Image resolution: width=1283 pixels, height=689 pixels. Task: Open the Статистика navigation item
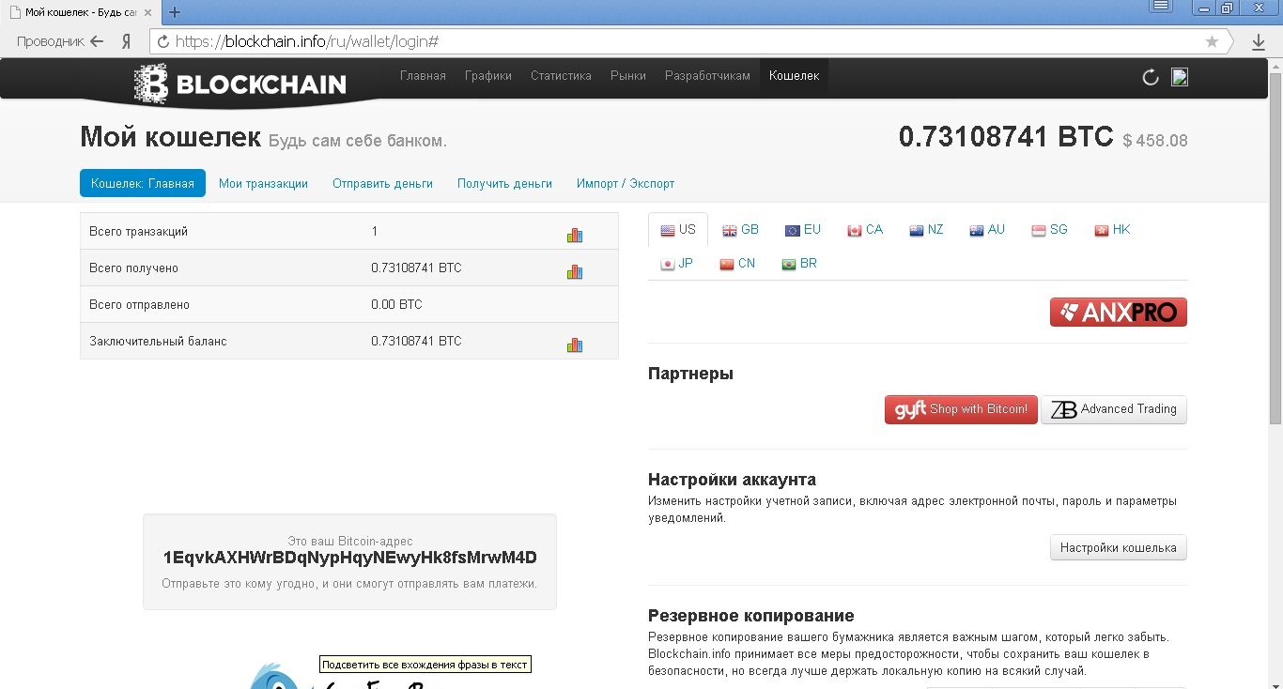(x=561, y=76)
